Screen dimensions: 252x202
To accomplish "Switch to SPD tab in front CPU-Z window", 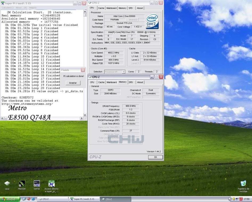I will (x=131, y=82).
